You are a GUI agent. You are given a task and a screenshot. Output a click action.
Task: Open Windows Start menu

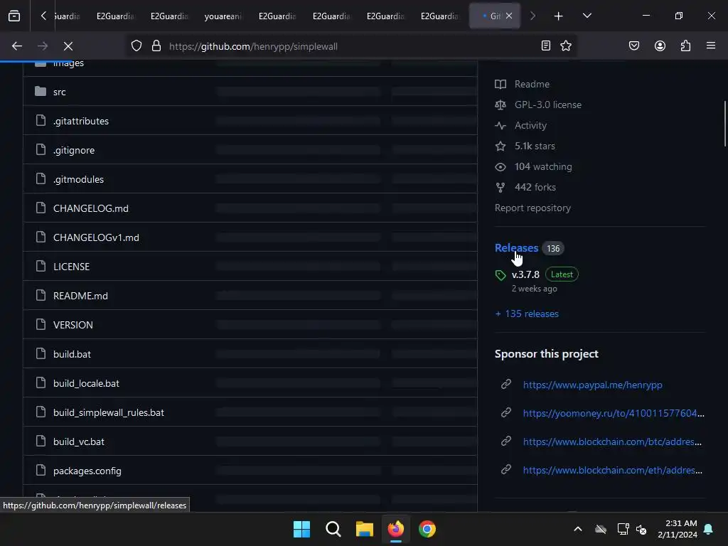(301, 529)
